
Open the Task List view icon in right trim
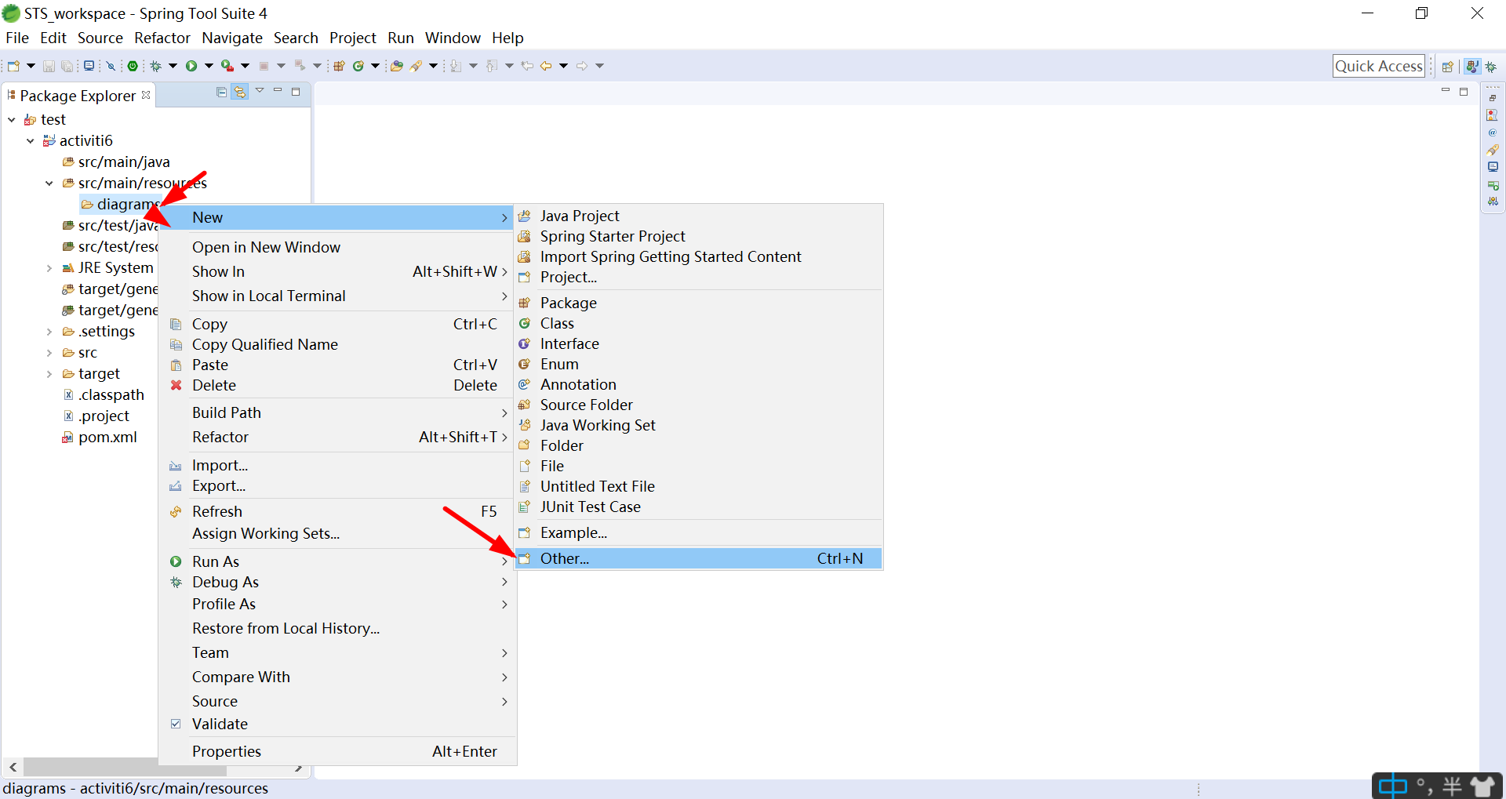[1493, 115]
